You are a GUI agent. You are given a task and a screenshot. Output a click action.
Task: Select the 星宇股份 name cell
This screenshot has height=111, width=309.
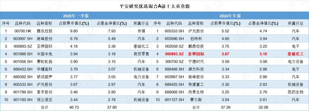(x=44, y=92)
